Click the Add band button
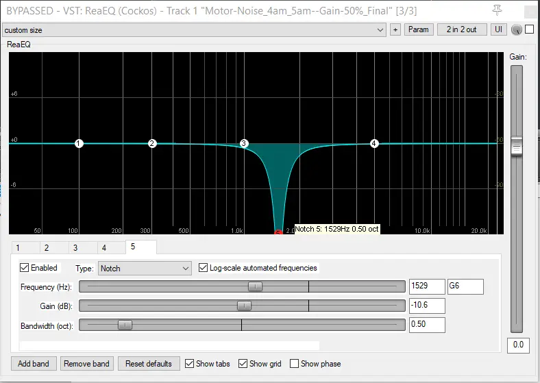 tap(34, 364)
